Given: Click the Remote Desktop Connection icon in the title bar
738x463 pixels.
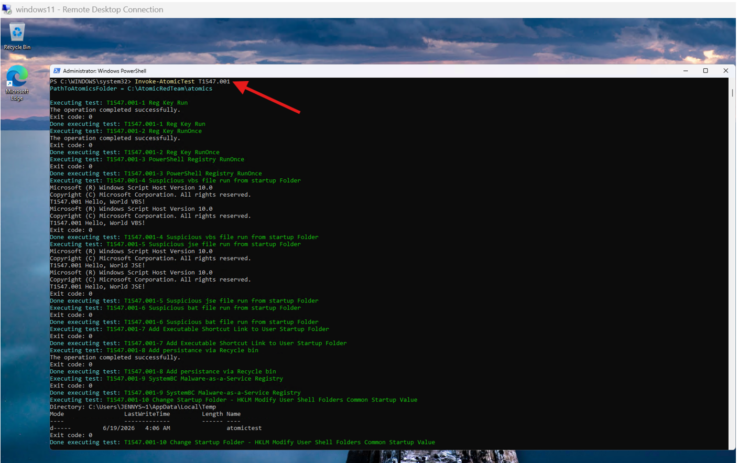Looking at the screenshot, I should [x=7, y=9].
